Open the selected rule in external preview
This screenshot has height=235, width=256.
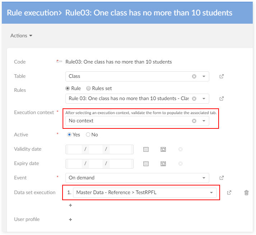[221, 99]
